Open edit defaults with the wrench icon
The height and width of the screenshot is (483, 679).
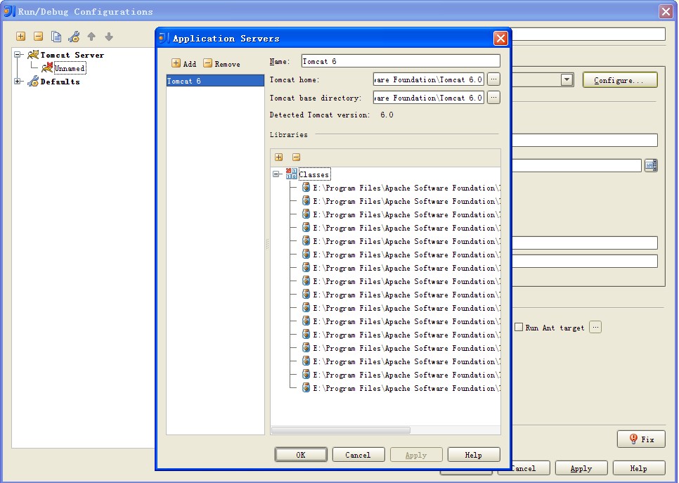coord(74,36)
